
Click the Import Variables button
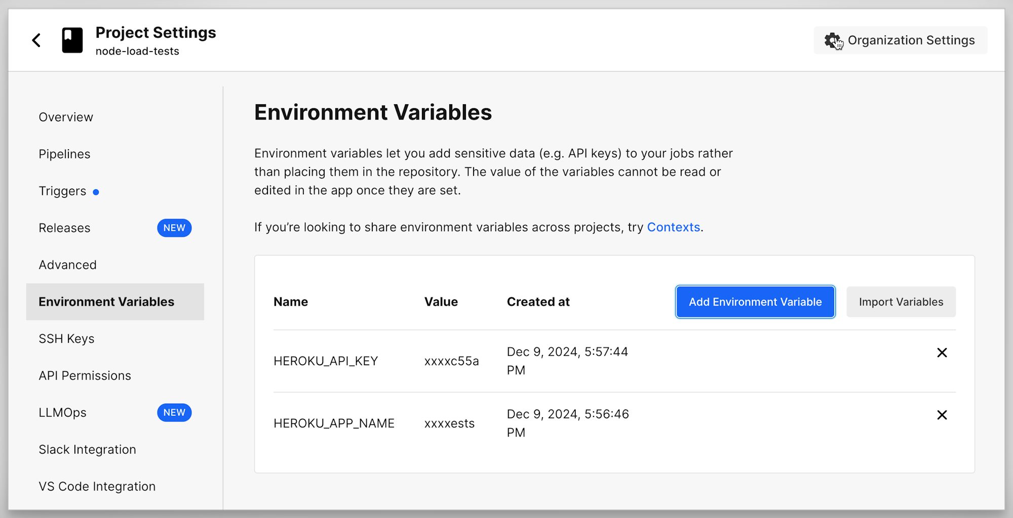click(901, 302)
